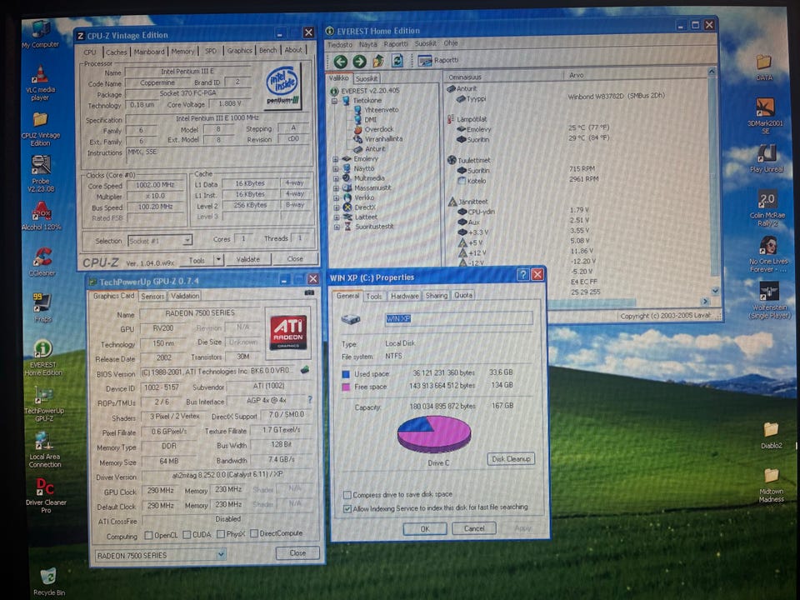
Task: Launch Fraps desktop shortcut
Action: tap(42, 307)
